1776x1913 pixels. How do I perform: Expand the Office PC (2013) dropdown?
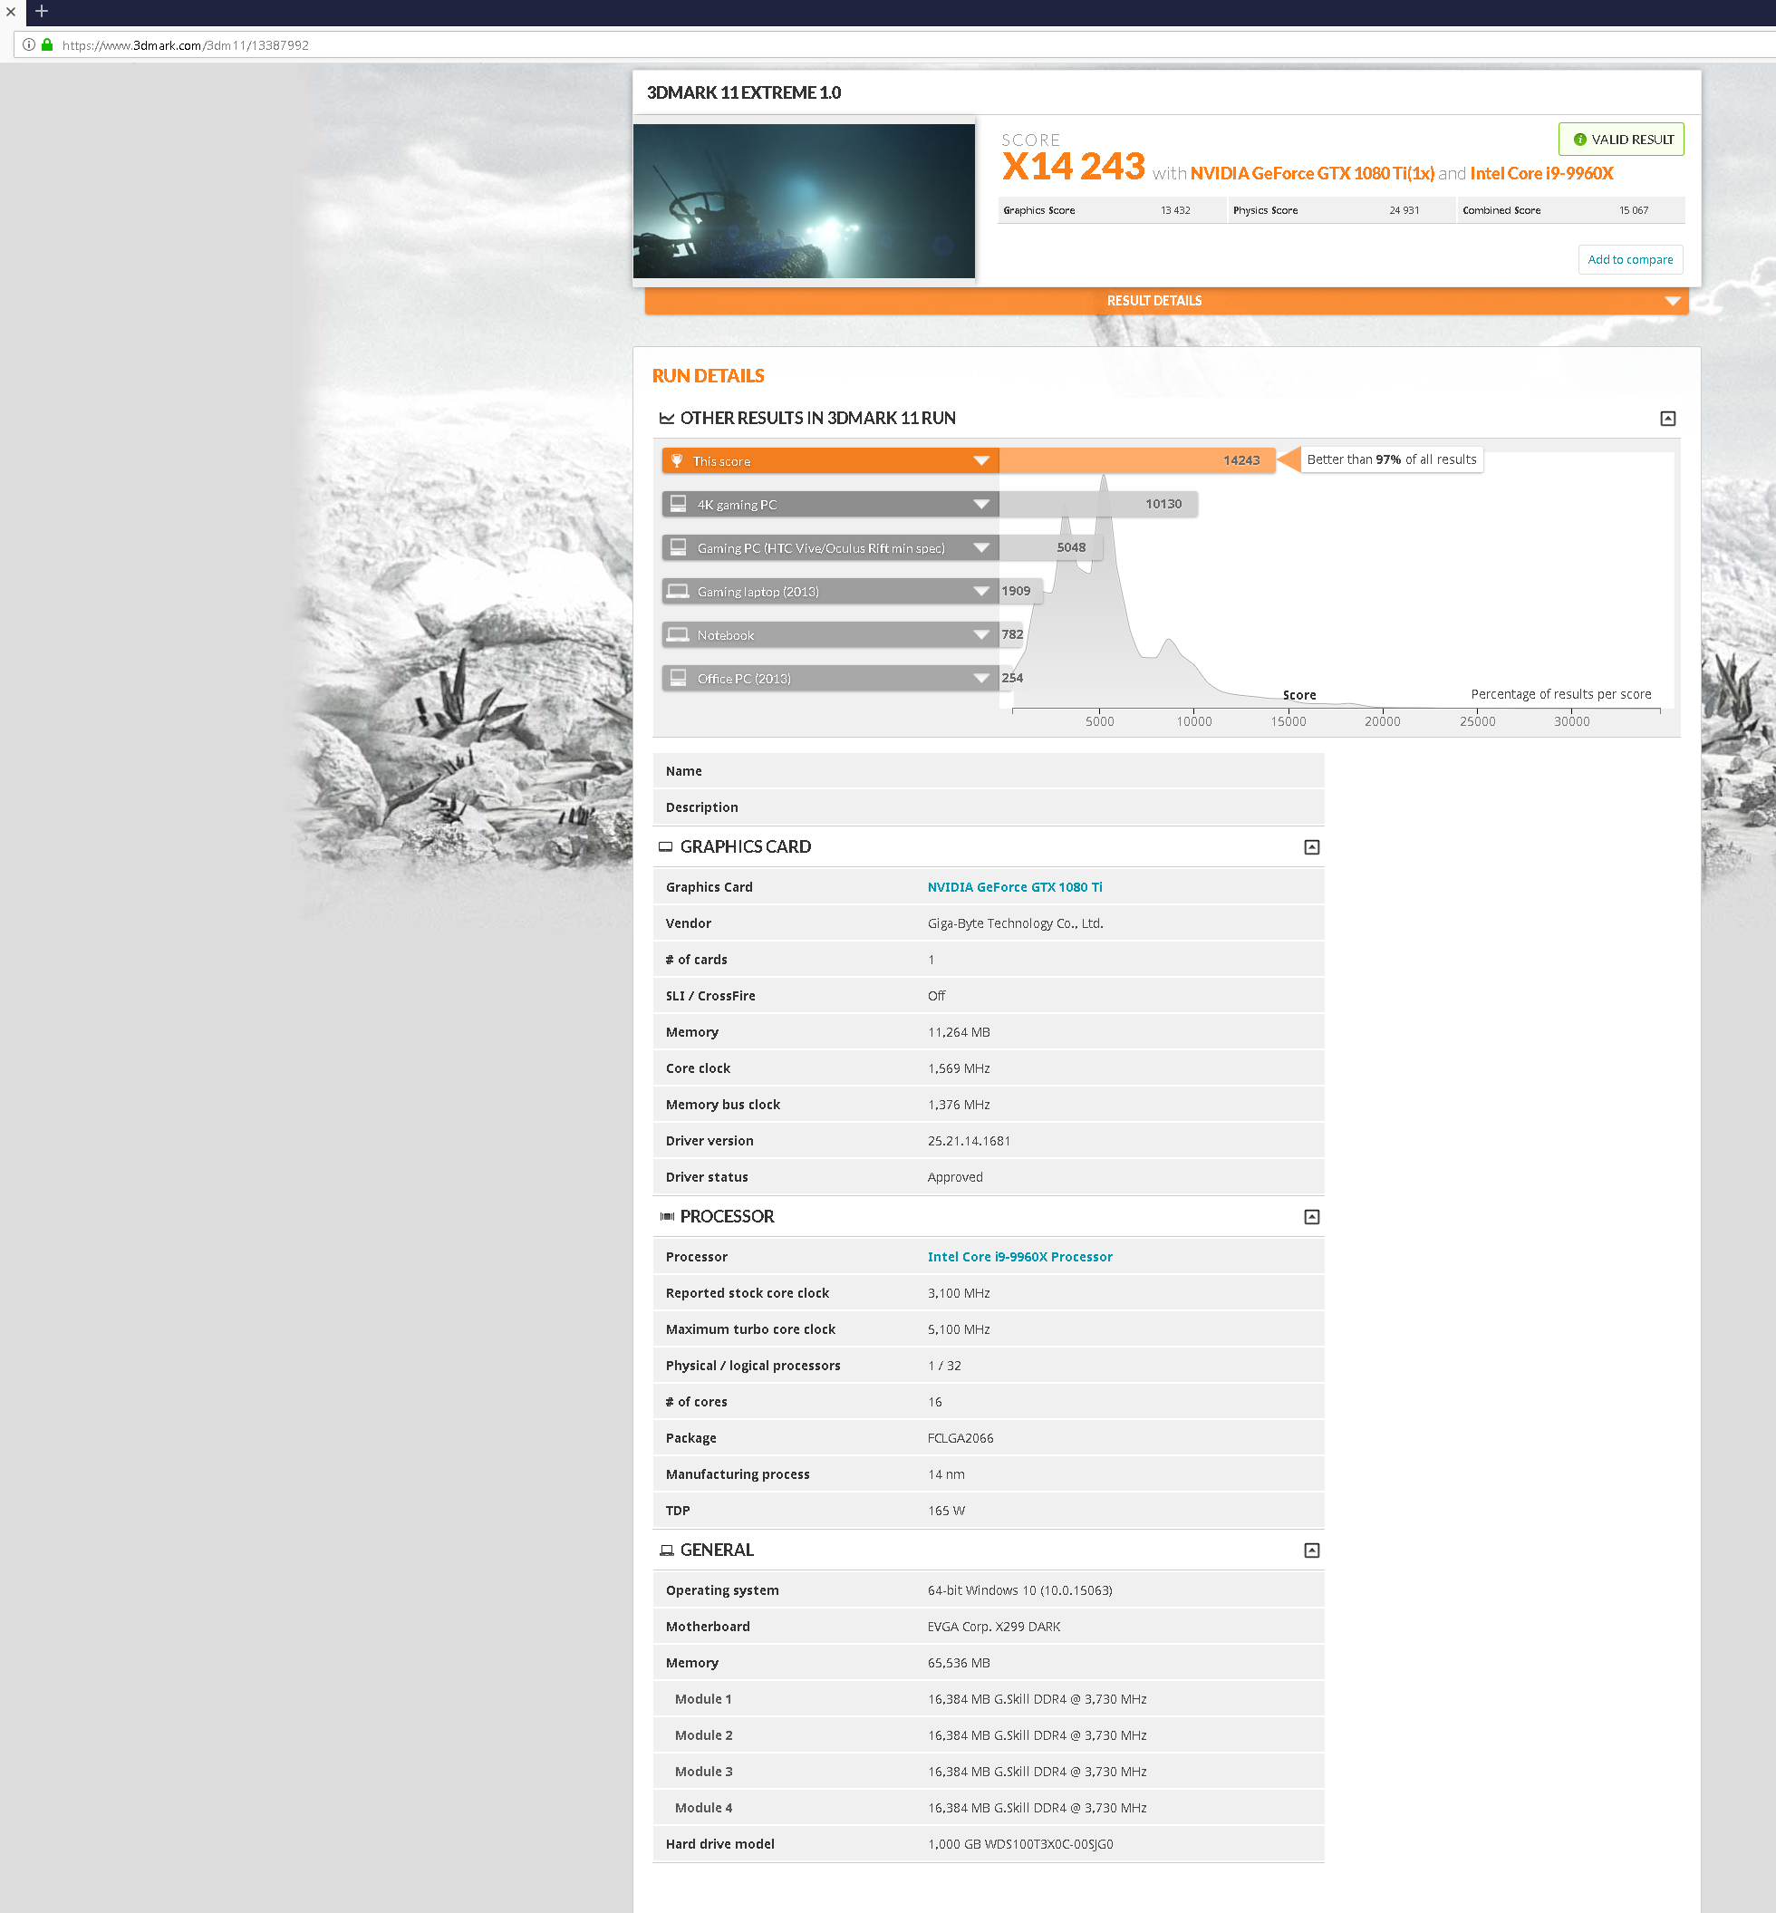coord(981,678)
